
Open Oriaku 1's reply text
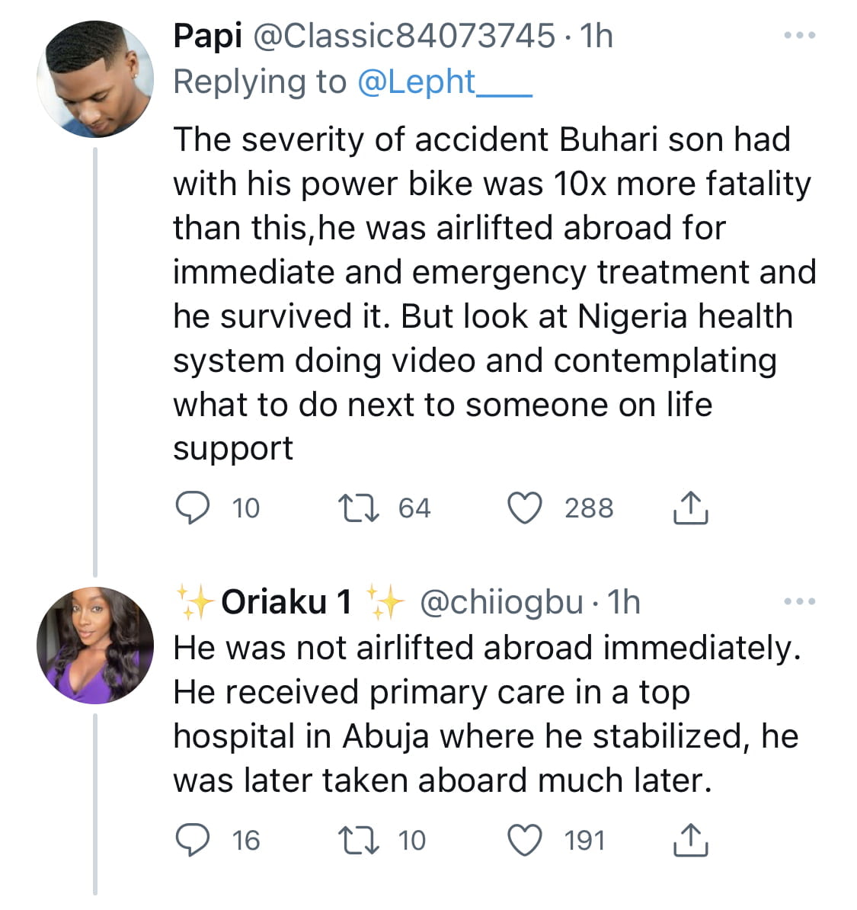pyautogui.click(x=488, y=714)
